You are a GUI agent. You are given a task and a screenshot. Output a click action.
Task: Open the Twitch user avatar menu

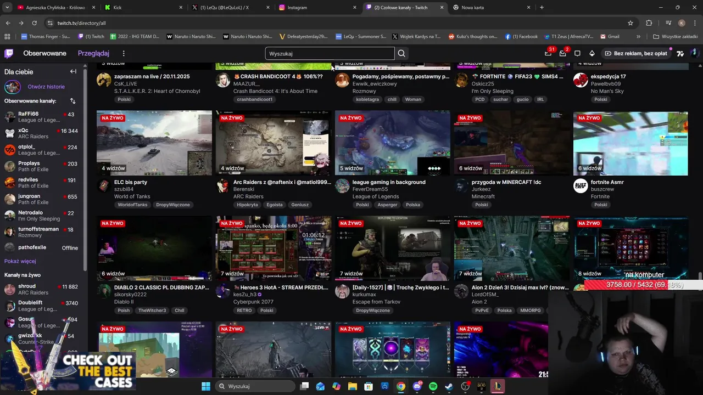point(694,53)
